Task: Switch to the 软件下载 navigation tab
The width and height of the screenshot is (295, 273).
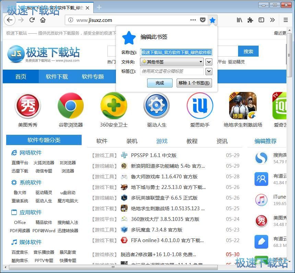Action: [x=57, y=76]
